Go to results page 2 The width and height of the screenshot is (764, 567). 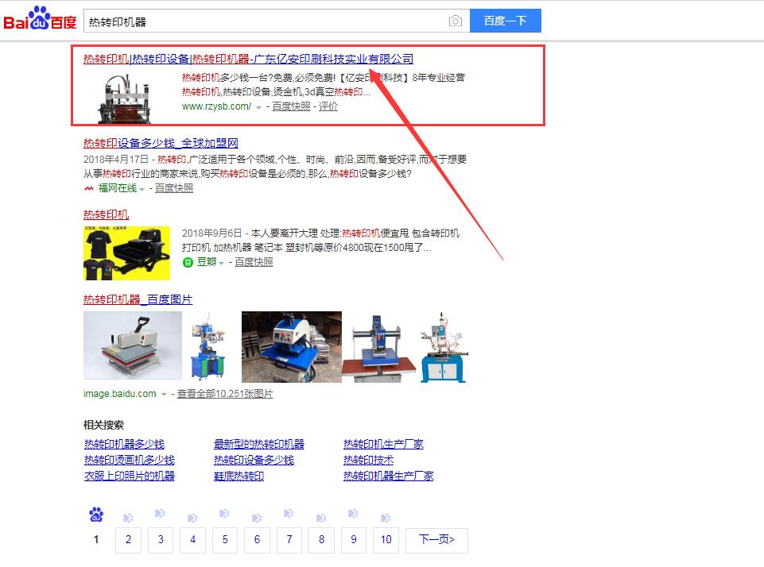click(128, 540)
